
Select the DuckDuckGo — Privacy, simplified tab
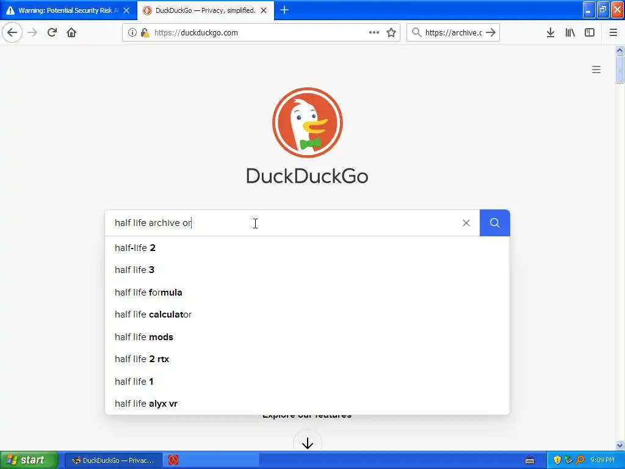coord(205,10)
